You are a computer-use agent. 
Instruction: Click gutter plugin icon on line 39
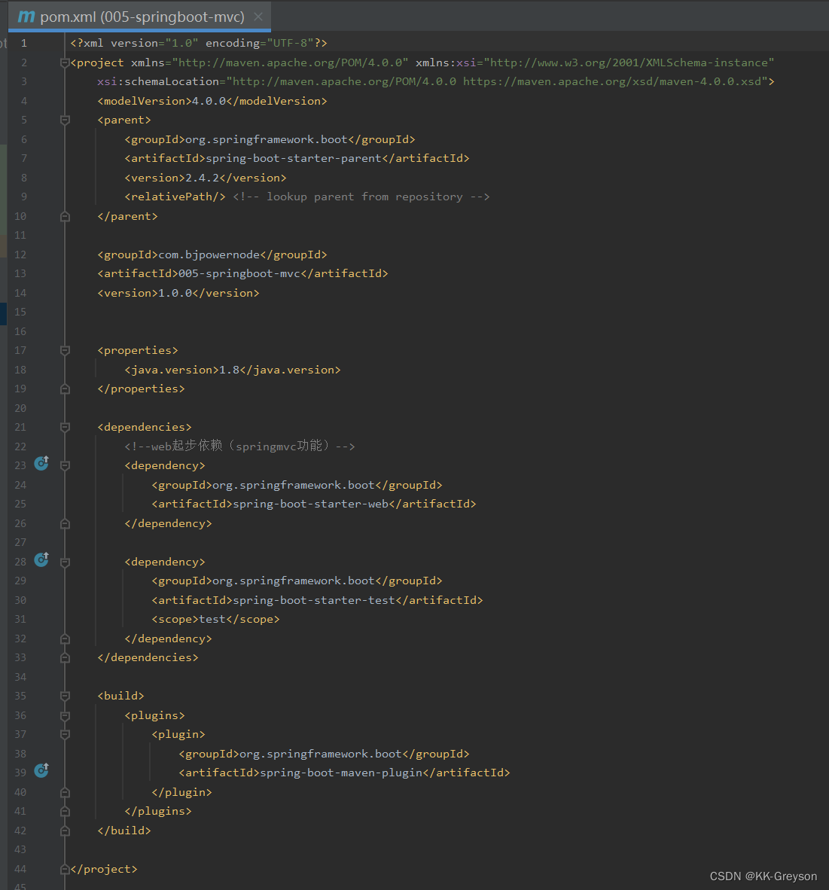click(41, 770)
